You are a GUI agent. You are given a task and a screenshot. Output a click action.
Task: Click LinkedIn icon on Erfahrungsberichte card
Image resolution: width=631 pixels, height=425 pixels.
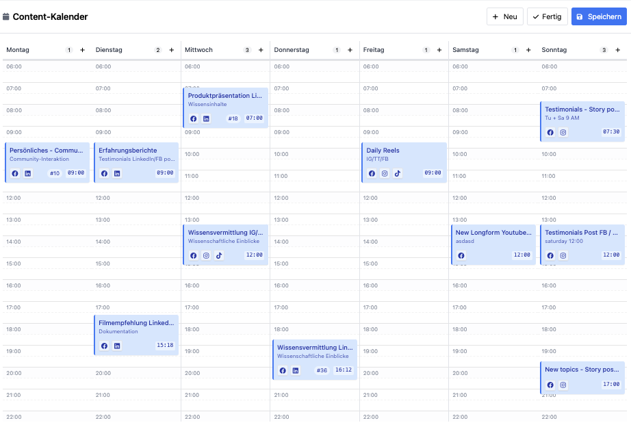(x=117, y=173)
